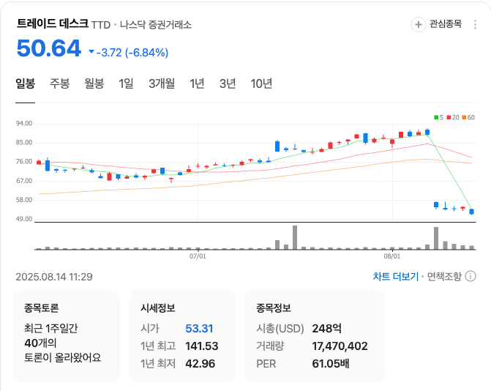Click the tallest volume bar in mid-July

click(x=295, y=237)
